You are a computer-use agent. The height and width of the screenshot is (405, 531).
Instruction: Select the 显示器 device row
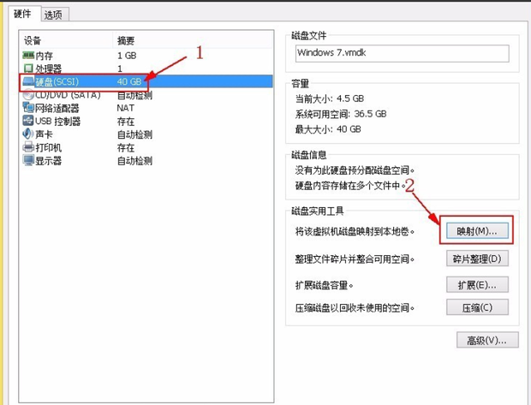pyautogui.click(x=146, y=160)
